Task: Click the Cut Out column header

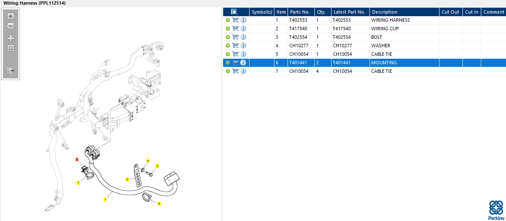Action: point(451,12)
